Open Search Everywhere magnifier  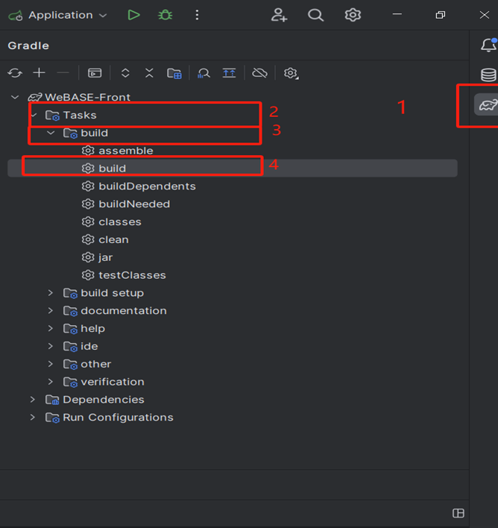tap(315, 15)
